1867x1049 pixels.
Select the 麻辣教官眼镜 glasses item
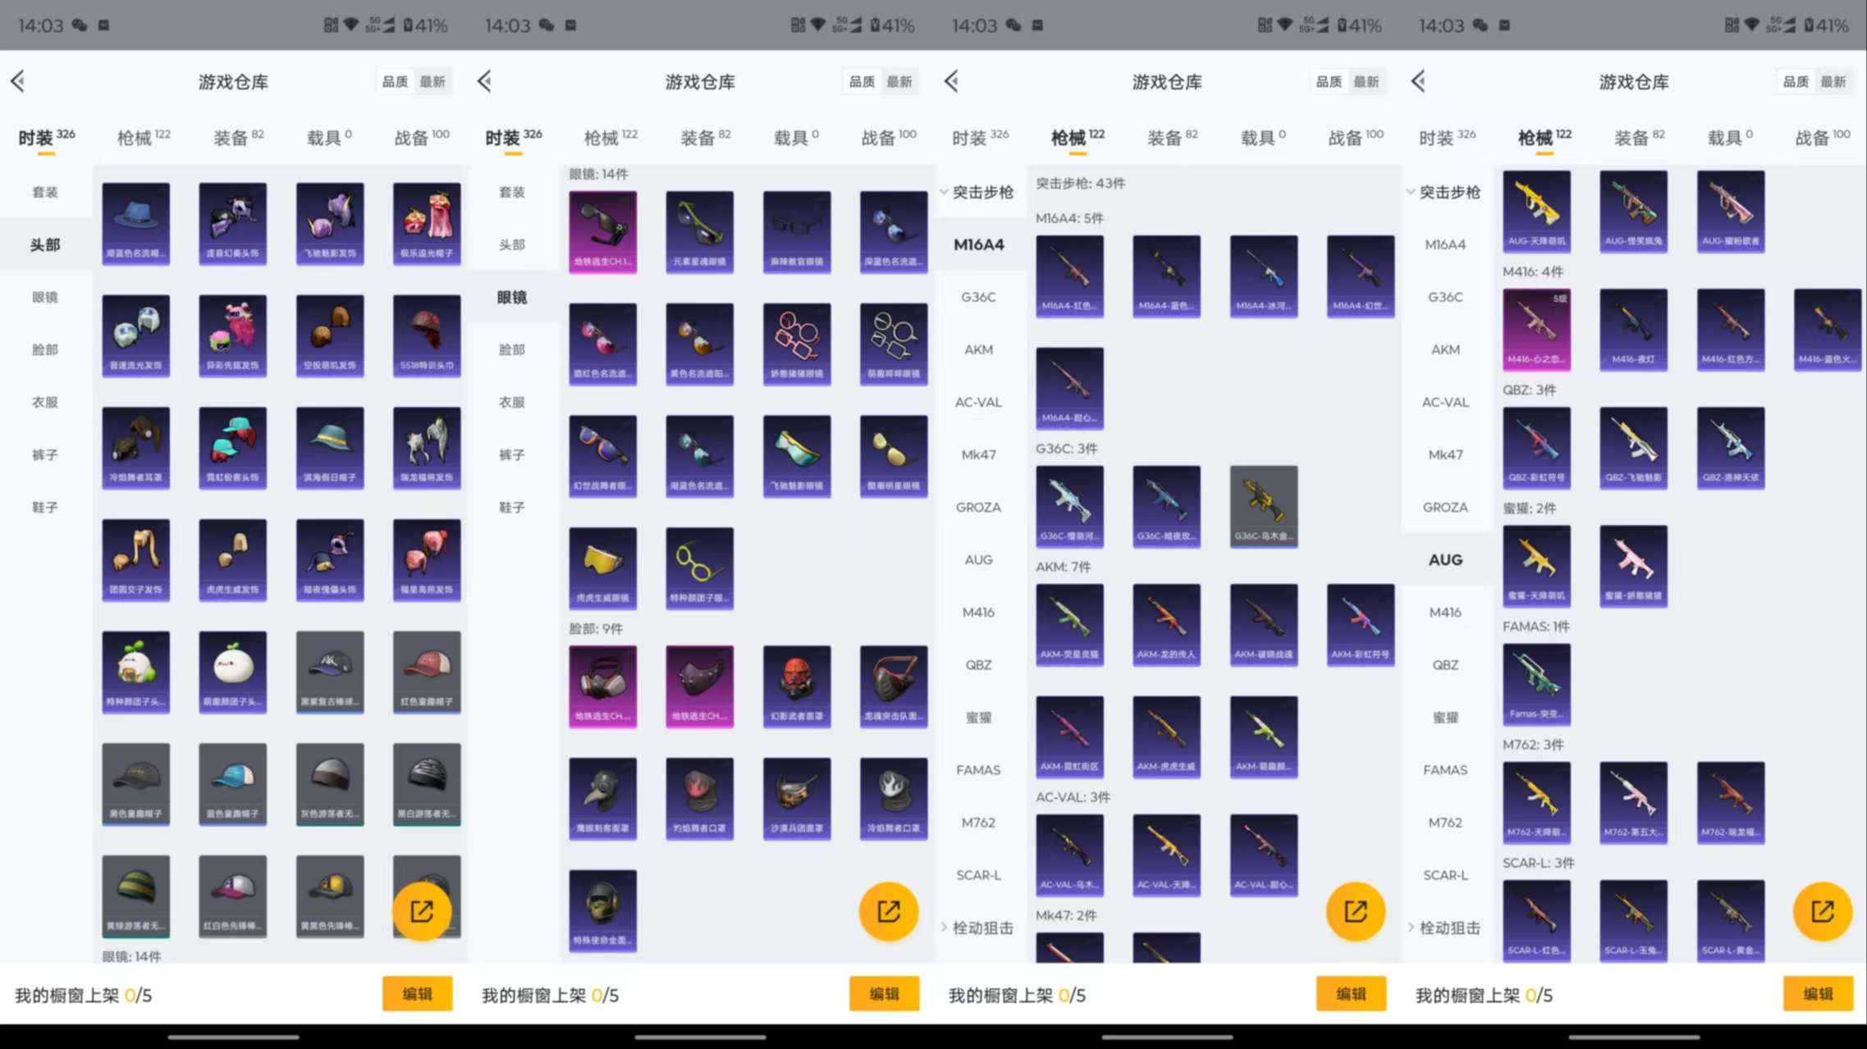click(x=797, y=232)
